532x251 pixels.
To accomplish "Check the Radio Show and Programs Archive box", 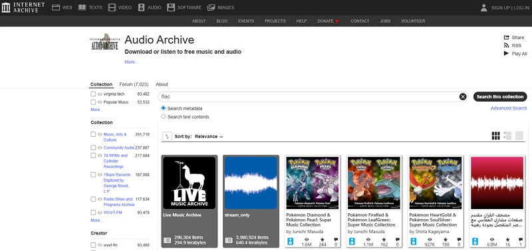I will point(93,199).
